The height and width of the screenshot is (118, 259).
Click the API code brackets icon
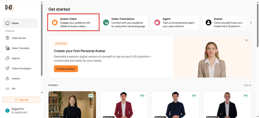(7, 89)
